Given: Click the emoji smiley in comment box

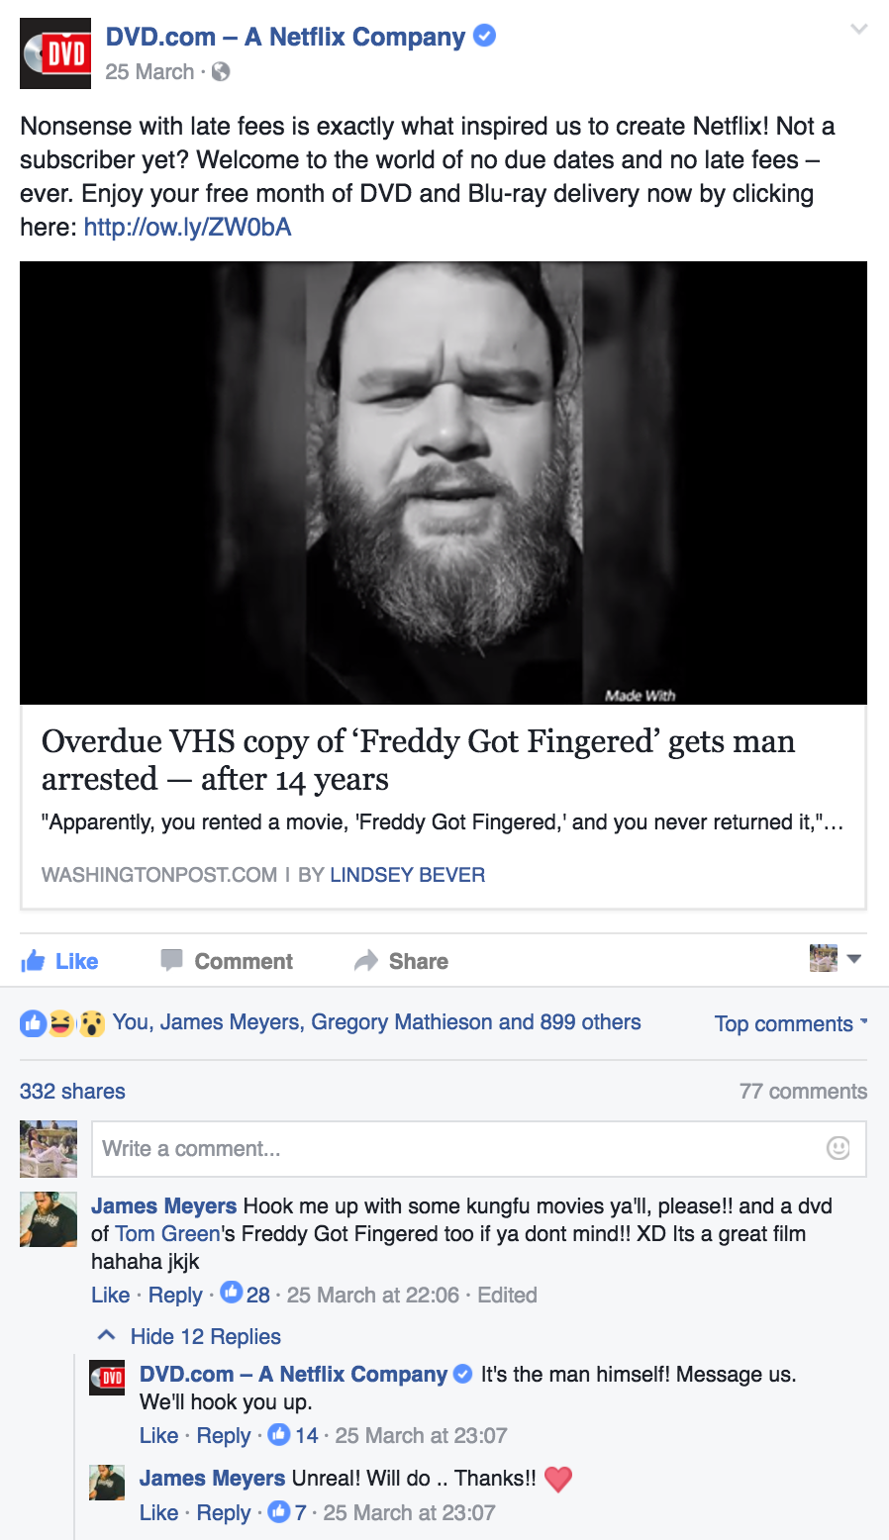Looking at the screenshot, I should [x=838, y=1148].
